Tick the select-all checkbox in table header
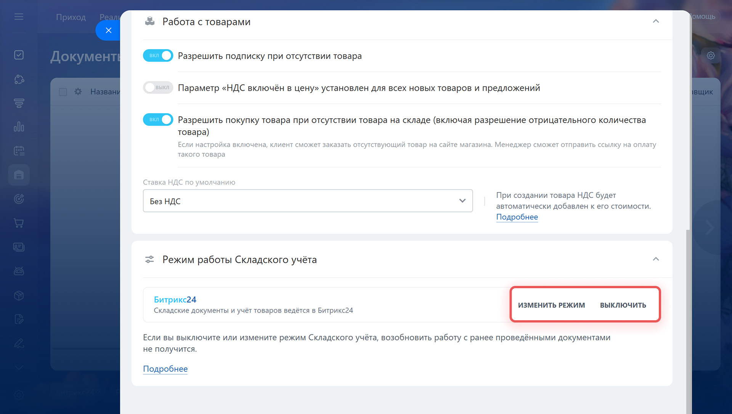The width and height of the screenshot is (732, 414). pos(63,92)
